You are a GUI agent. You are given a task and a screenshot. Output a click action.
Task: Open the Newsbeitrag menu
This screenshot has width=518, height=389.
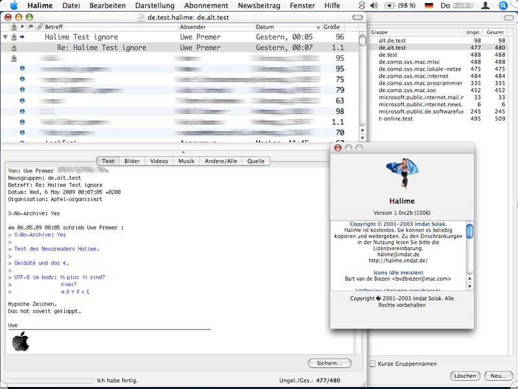pos(259,5)
